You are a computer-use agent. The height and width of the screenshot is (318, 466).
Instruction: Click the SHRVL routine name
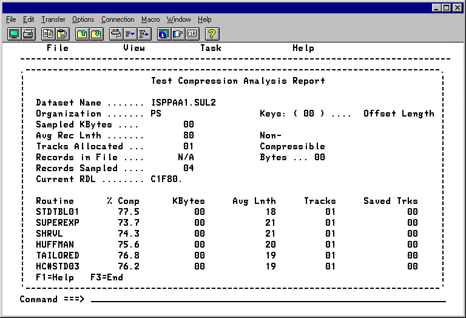[x=49, y=234]
